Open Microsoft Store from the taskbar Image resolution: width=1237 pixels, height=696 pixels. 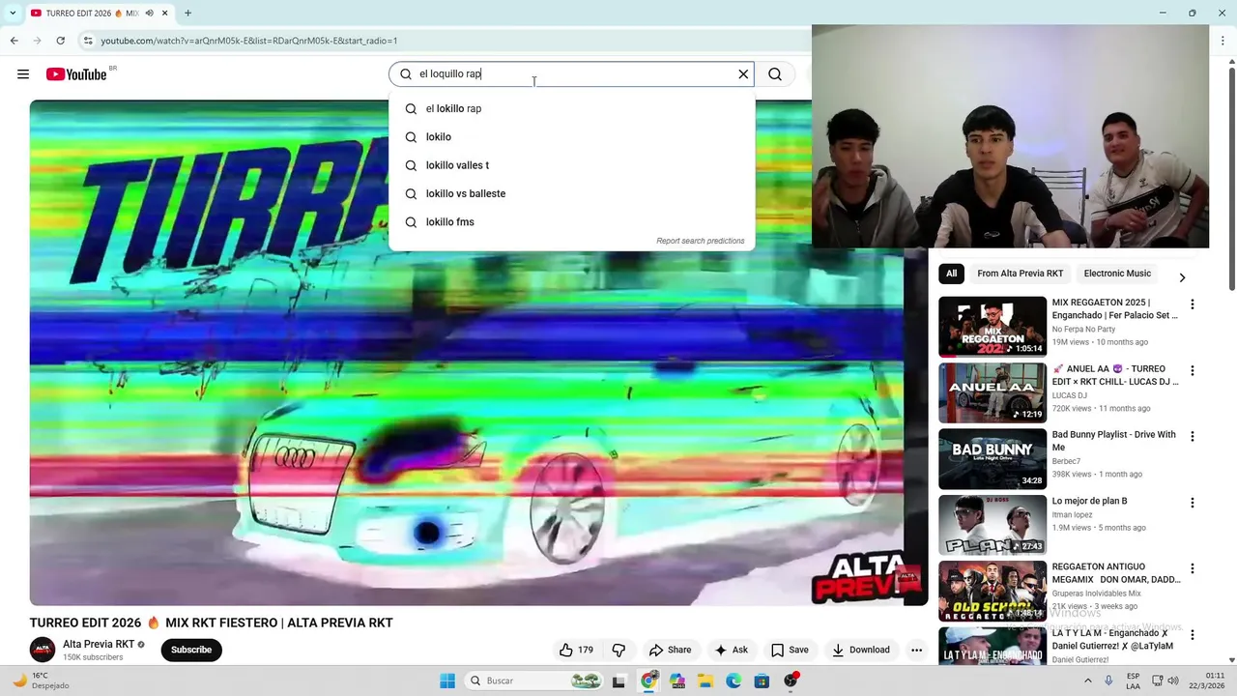(762, 681)
